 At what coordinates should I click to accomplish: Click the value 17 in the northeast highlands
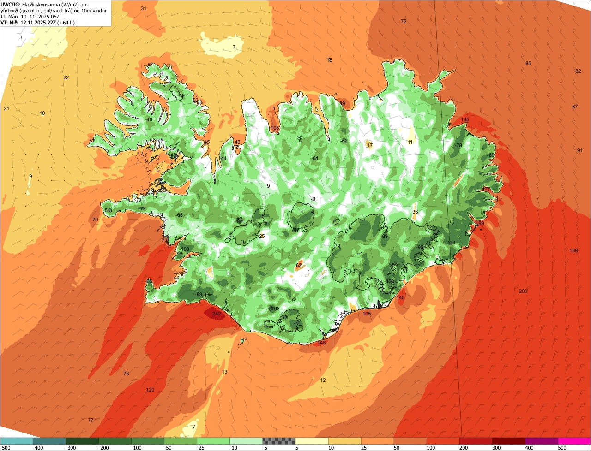369,145
